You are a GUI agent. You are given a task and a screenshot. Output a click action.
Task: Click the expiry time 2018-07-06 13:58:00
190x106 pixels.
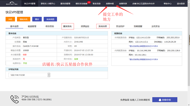point(84,55)
